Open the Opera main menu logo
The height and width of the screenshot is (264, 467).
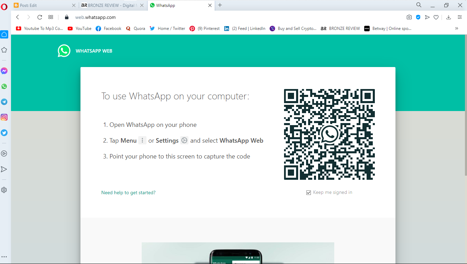click(4, 7)
